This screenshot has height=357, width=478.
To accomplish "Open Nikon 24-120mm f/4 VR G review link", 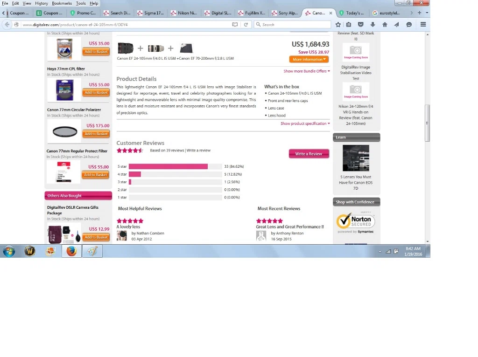I will point(356,115).
